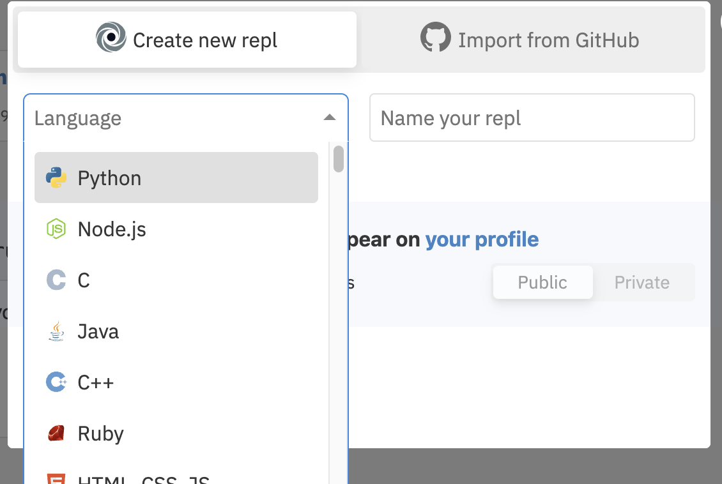Image resolution: width=722 pixels, height=484 pixels.
Task: Collapse the Language dropdown arrow
Action: coord(329,117)
